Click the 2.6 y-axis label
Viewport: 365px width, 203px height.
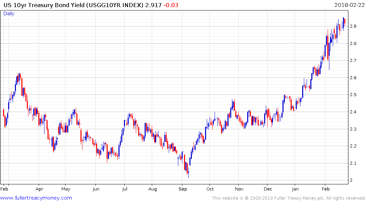pyautogui.click(x=353, y=78)
